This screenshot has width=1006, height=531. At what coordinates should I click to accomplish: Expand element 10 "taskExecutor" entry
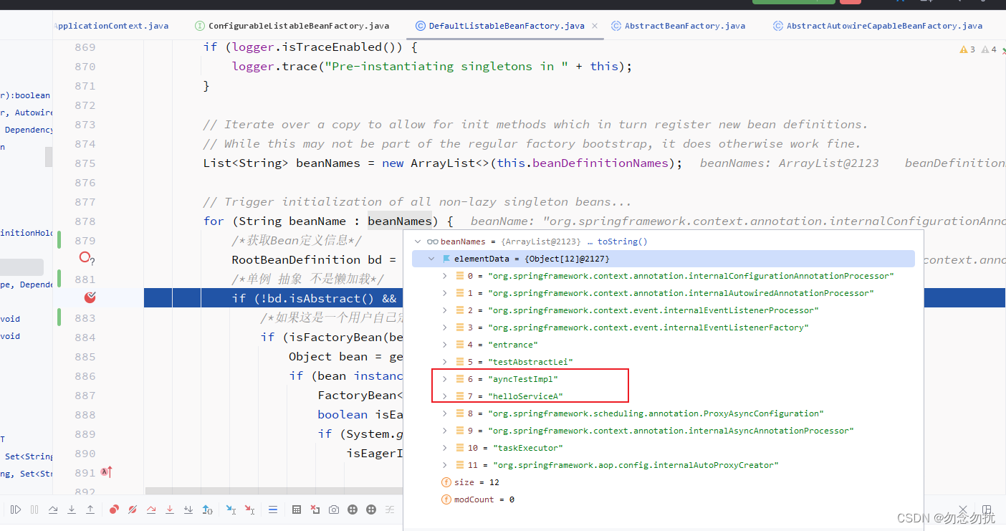(x=444, y=448)
